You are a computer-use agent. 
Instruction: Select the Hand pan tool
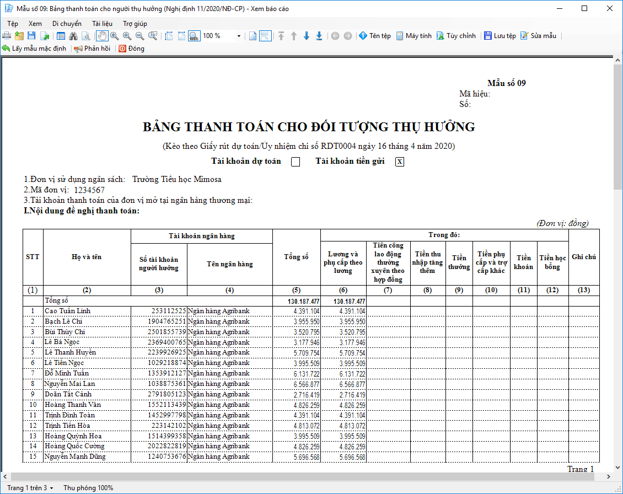click(102, 36)
